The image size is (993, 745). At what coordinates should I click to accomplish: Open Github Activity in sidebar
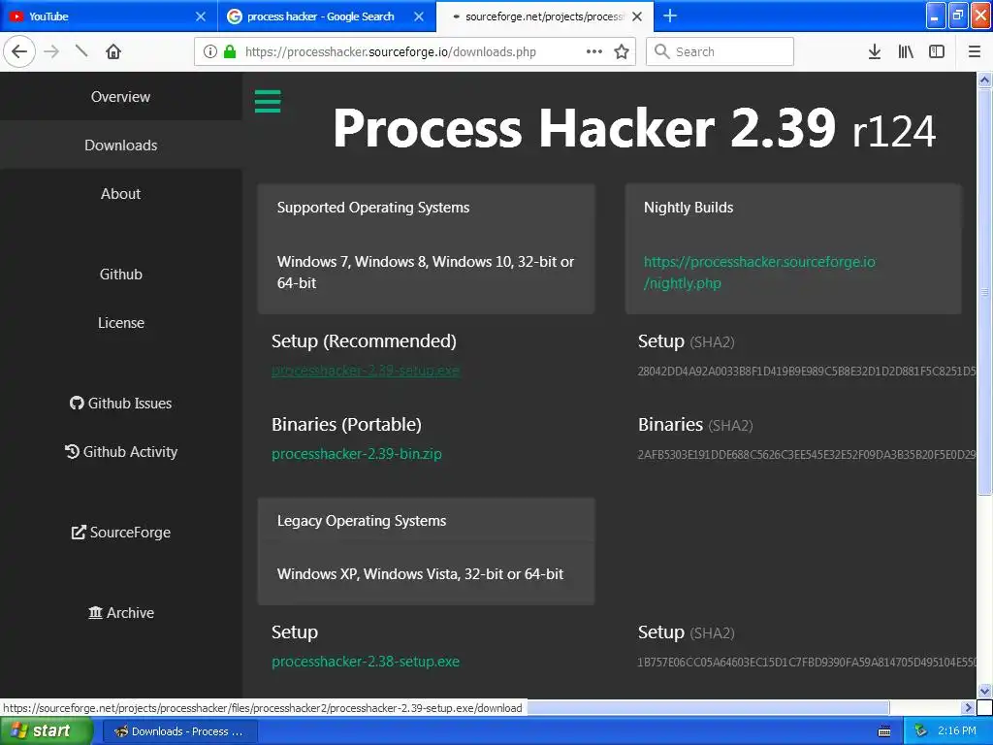[x=120, y=452]
